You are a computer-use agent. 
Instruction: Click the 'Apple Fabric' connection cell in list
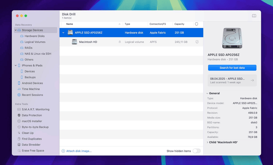tap(158, 33)
